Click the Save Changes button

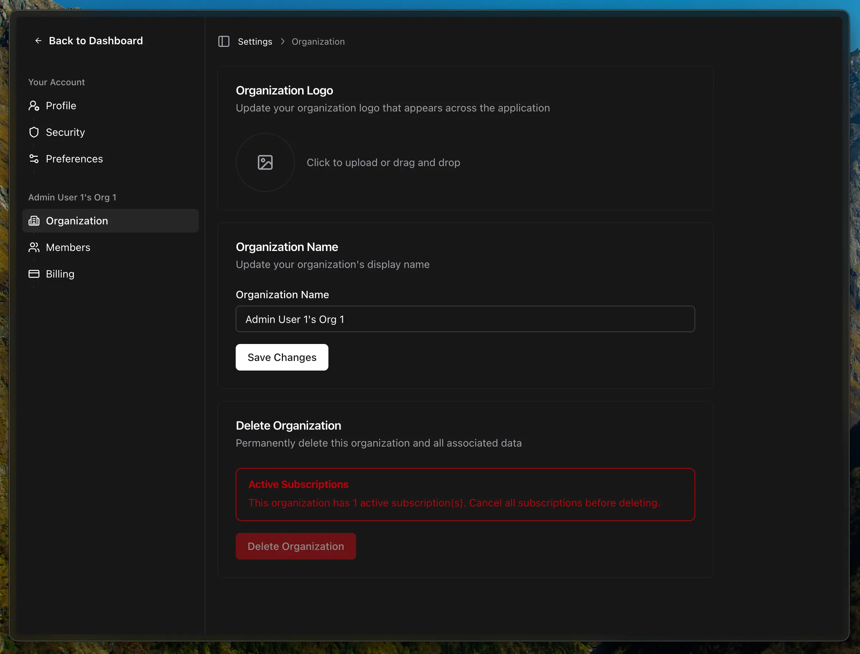tap(282, 357)
